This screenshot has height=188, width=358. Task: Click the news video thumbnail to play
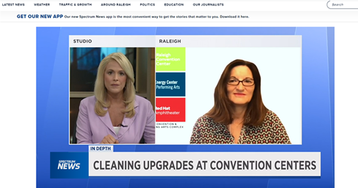(185, 107)
